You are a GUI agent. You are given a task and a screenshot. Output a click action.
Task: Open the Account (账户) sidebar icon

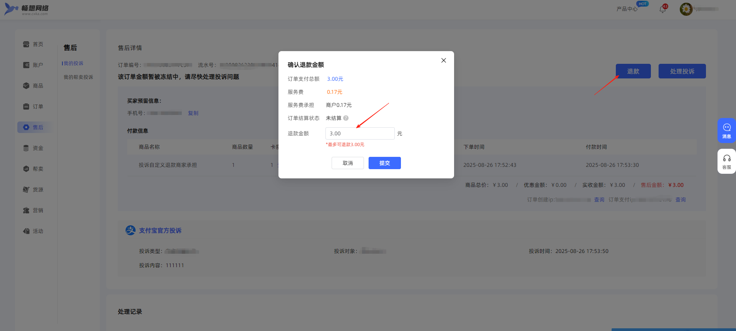point(26,65)
